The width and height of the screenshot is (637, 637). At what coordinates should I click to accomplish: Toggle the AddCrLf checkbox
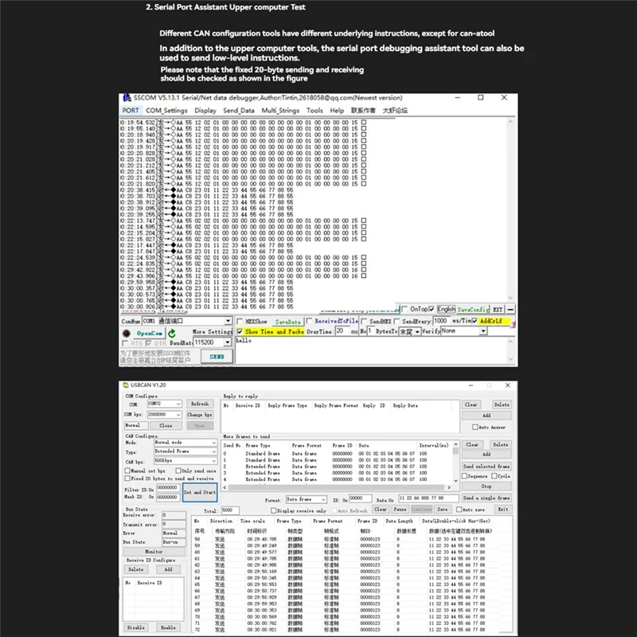coord(474,321)
